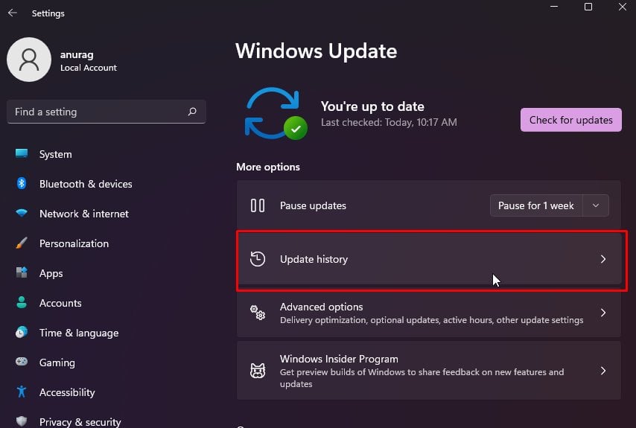Screen dimensions: 636x428
Task: Click the Time & language globe icon
Action: pyautogui.click(x=22, y=333)
